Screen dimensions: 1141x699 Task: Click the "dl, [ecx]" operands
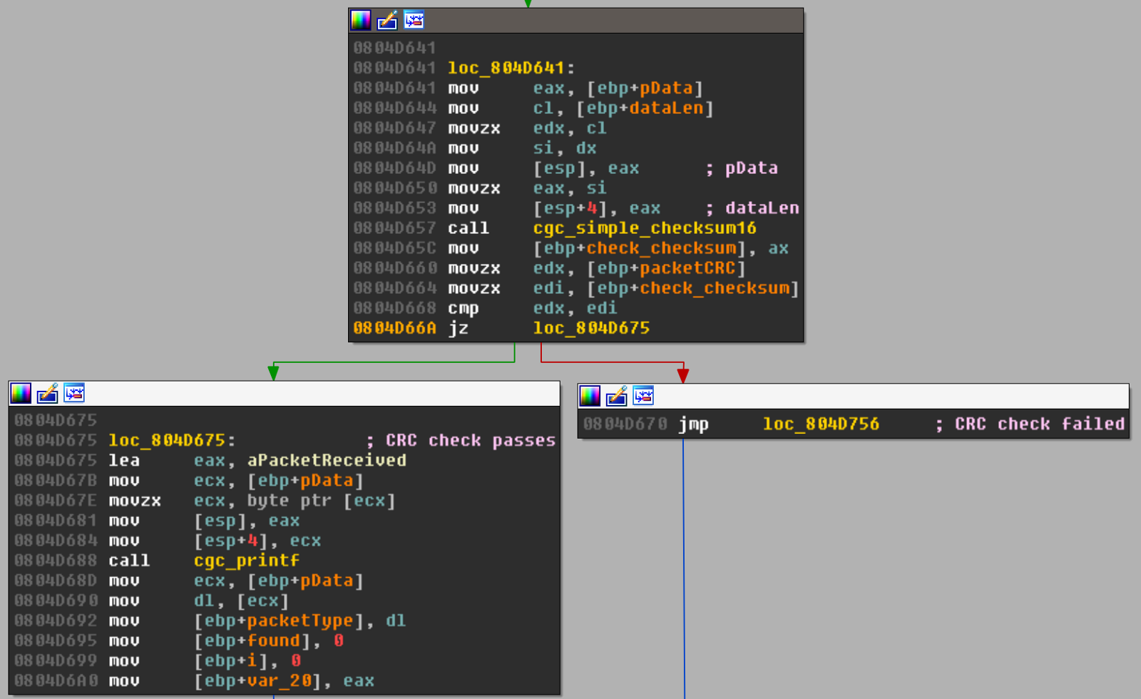[x=241, y=601]
